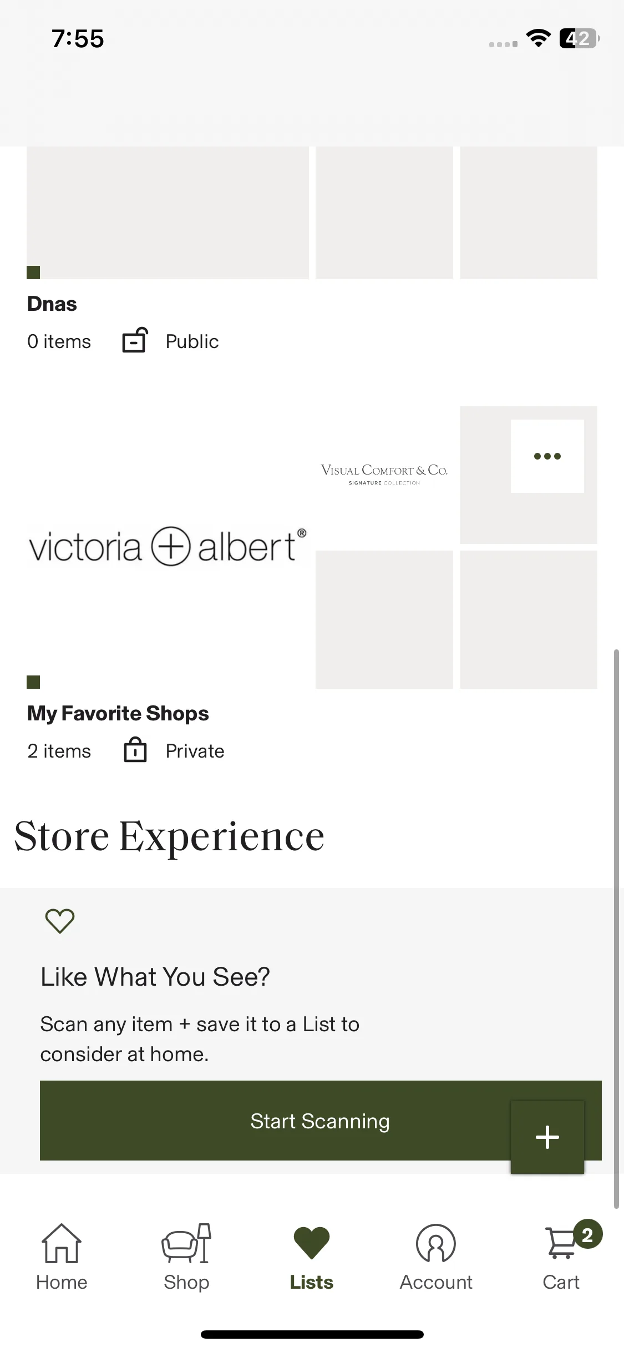Open the My Favorite Shops list title
Image resolution: width=624 pixels, height=1352 pixels.
tap(118, 714)
